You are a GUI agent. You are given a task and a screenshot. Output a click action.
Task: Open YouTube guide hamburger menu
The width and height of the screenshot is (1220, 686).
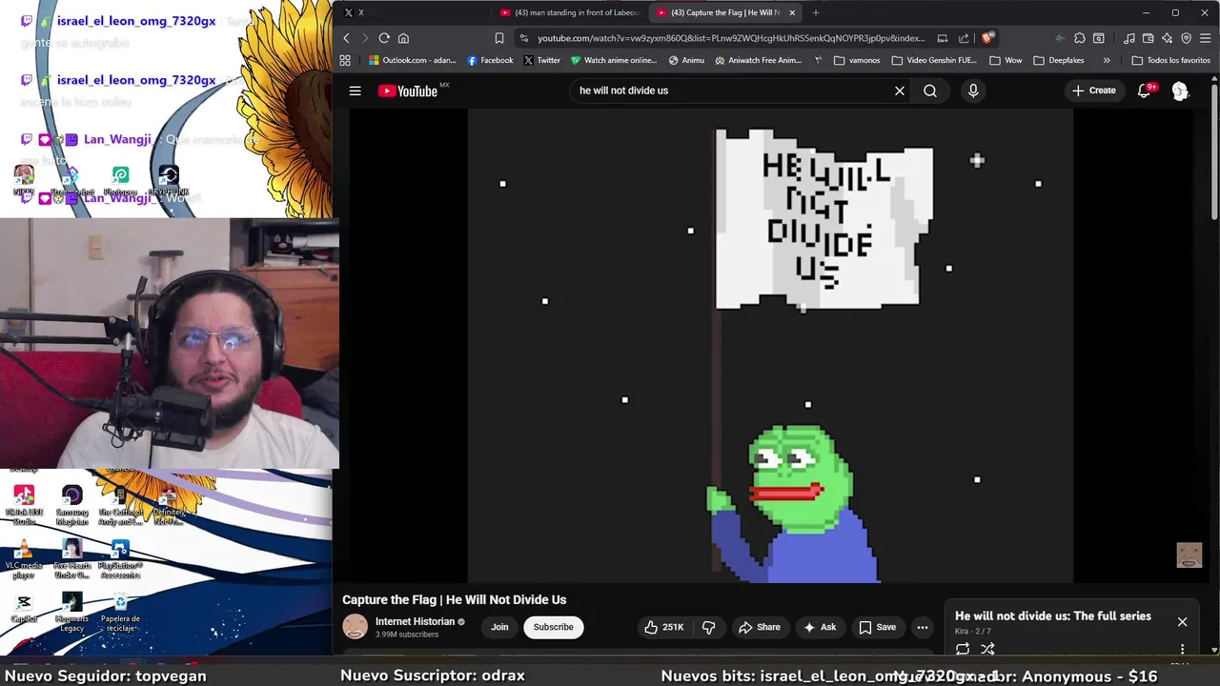(355, 91)
